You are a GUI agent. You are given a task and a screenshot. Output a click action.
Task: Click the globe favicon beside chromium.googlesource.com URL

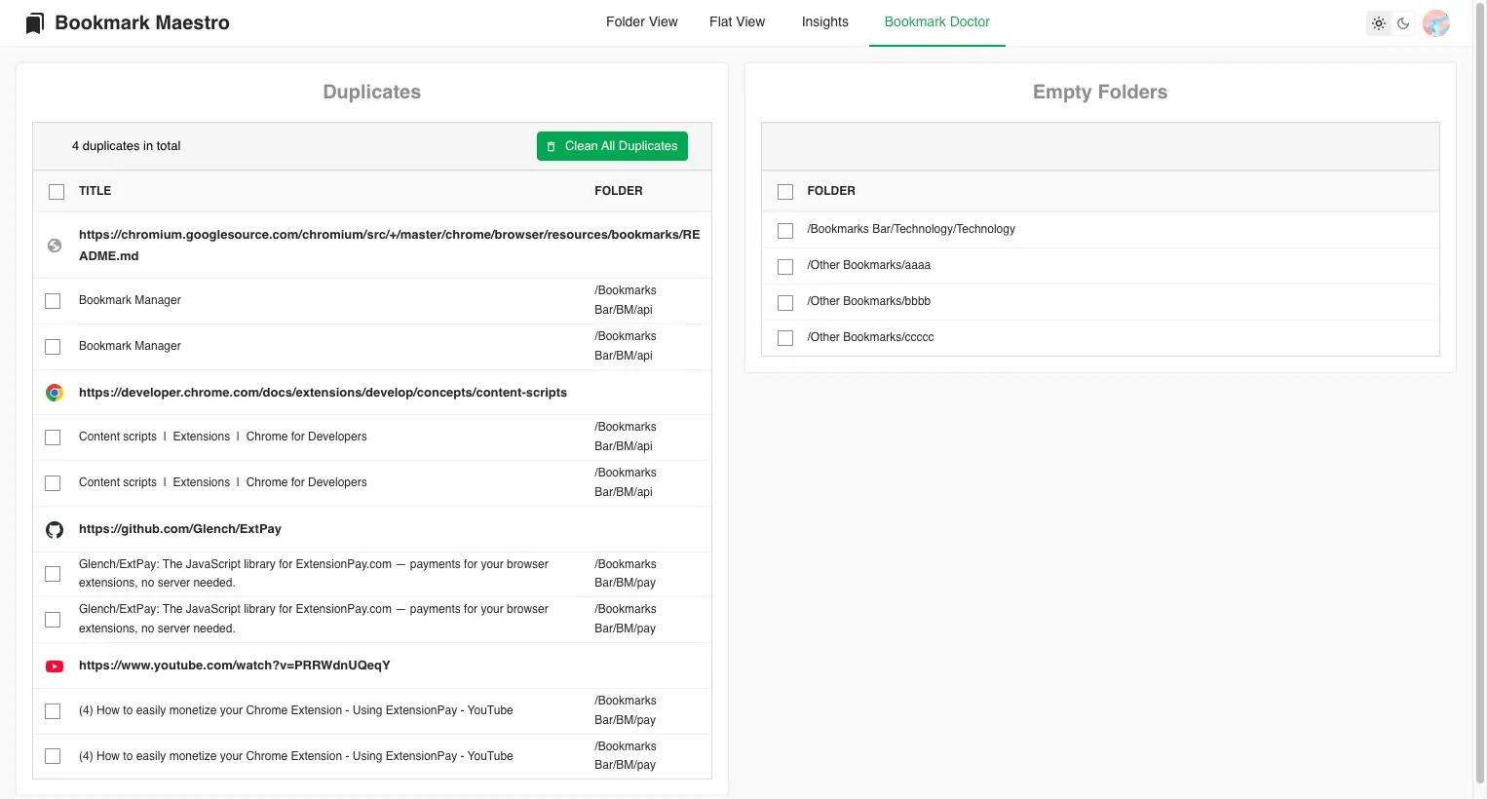click(55, 246)
